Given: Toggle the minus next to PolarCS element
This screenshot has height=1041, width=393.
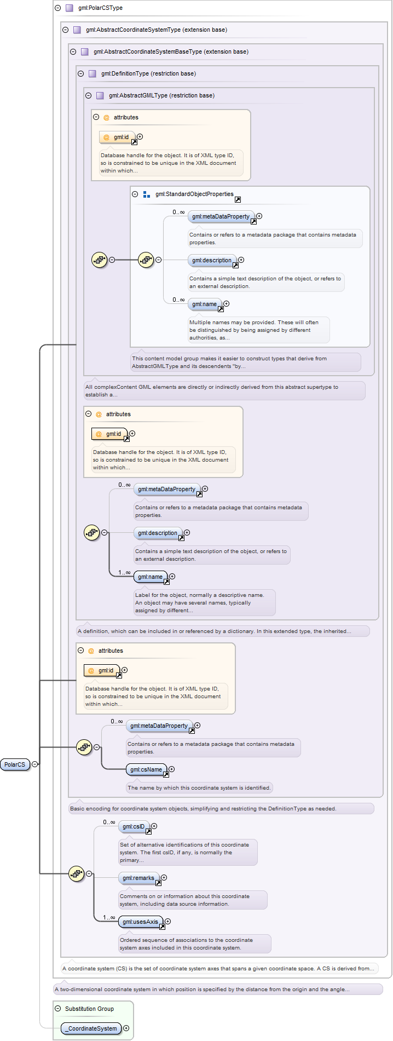Looking at the screenshot, I should 34,764.
